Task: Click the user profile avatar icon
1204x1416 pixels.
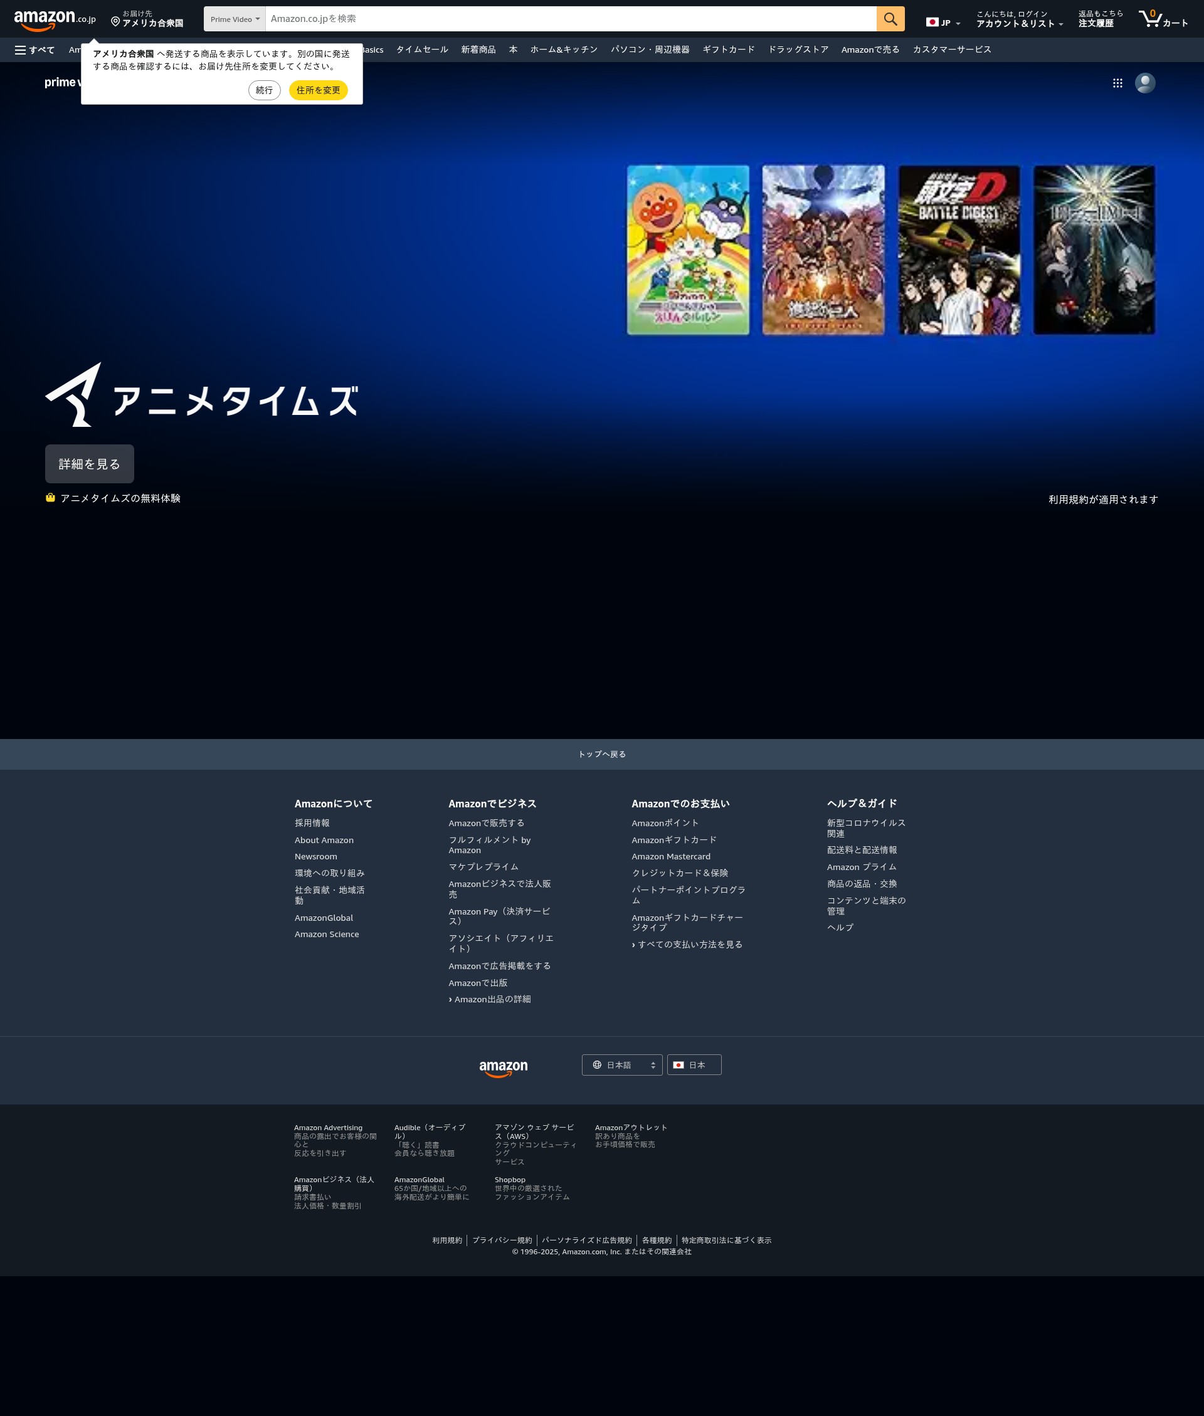Action: (1144, 83)
